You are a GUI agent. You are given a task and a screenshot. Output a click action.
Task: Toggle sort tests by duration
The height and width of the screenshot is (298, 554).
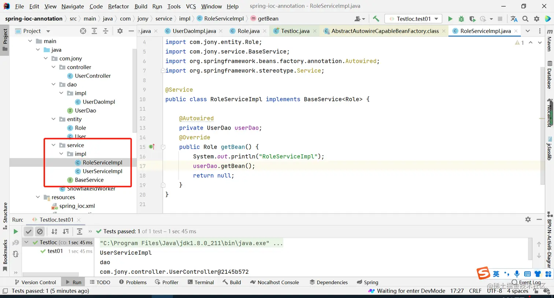pyautogui.click(x=66, y=232)
